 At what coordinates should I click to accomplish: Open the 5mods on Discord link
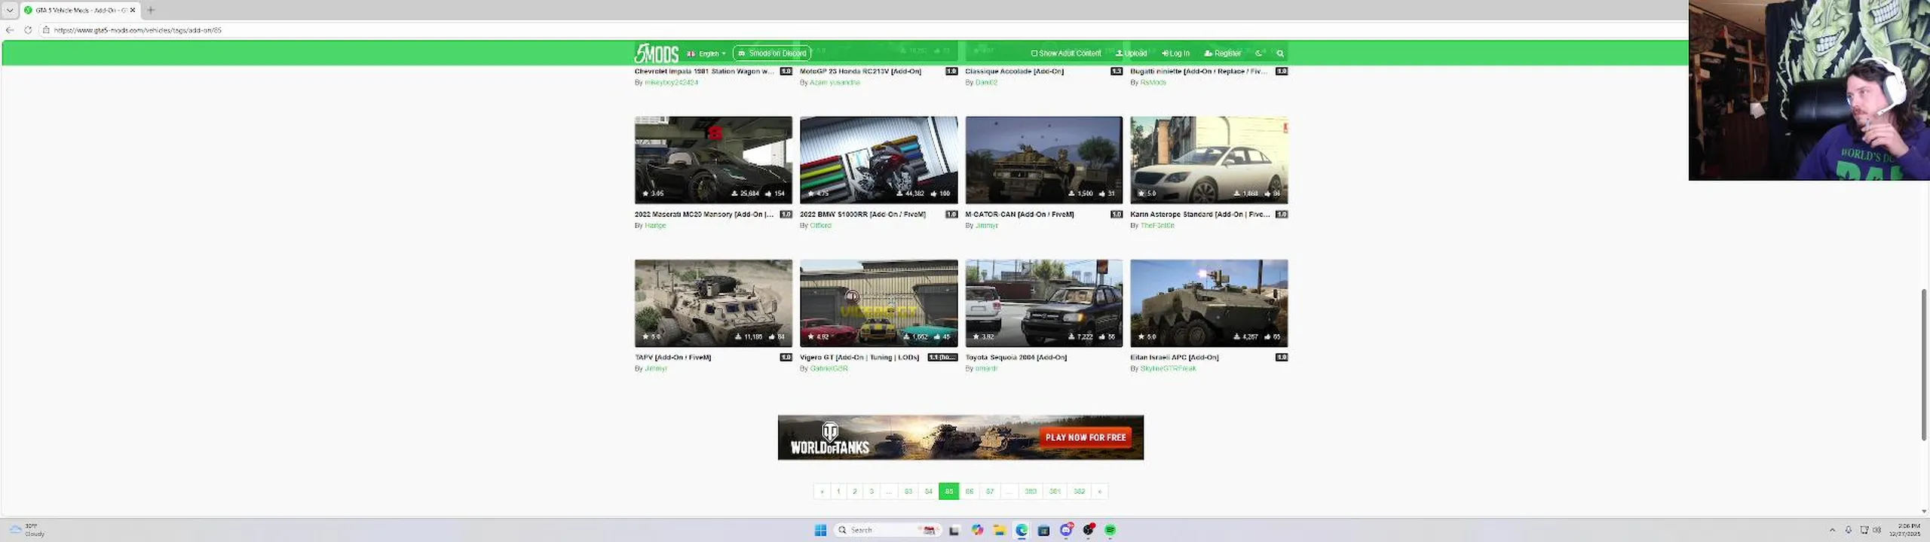point(772,53)
